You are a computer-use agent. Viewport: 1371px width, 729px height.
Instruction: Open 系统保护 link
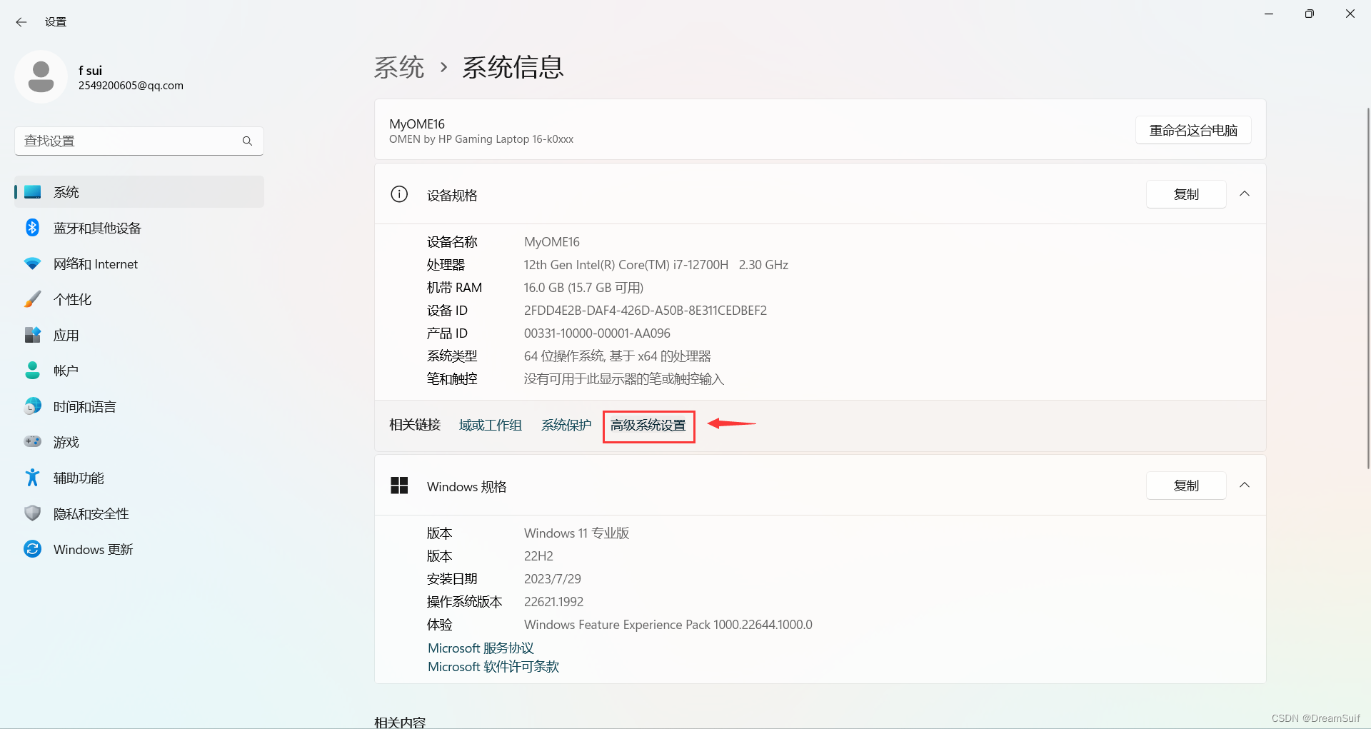[x=566, y=426]
